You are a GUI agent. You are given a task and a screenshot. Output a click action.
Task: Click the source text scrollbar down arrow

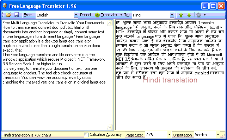tap(110, 127)
